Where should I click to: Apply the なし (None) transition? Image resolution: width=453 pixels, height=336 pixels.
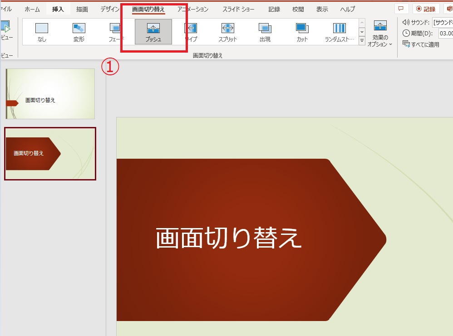(42, 32)
